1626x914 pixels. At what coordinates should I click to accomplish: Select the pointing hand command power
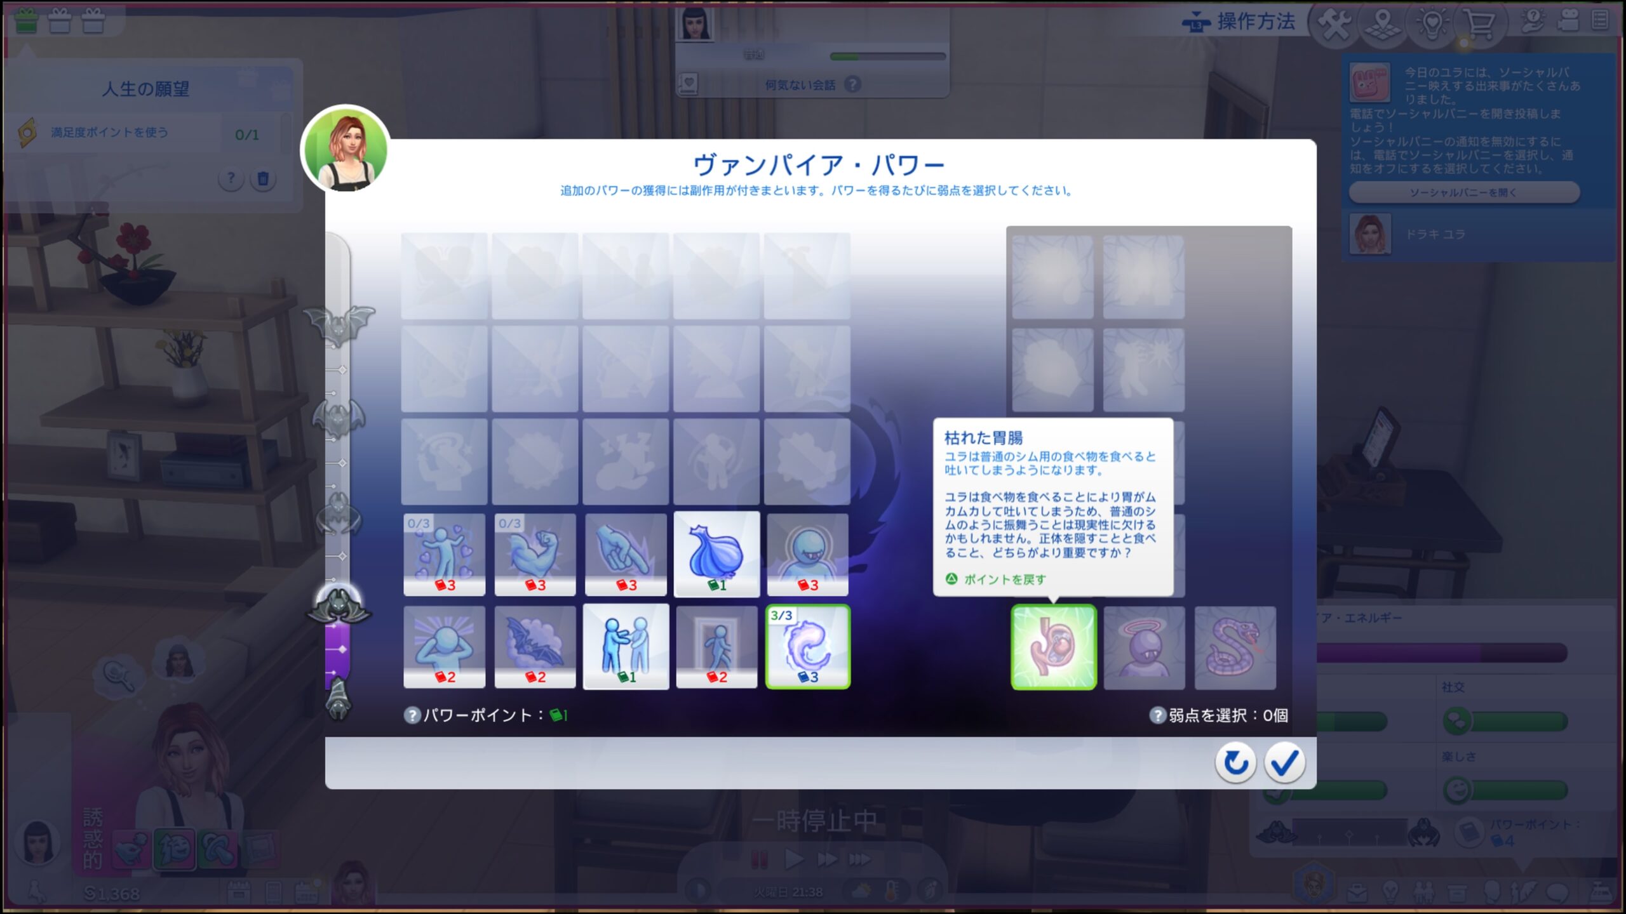click(x=626, y=554)
